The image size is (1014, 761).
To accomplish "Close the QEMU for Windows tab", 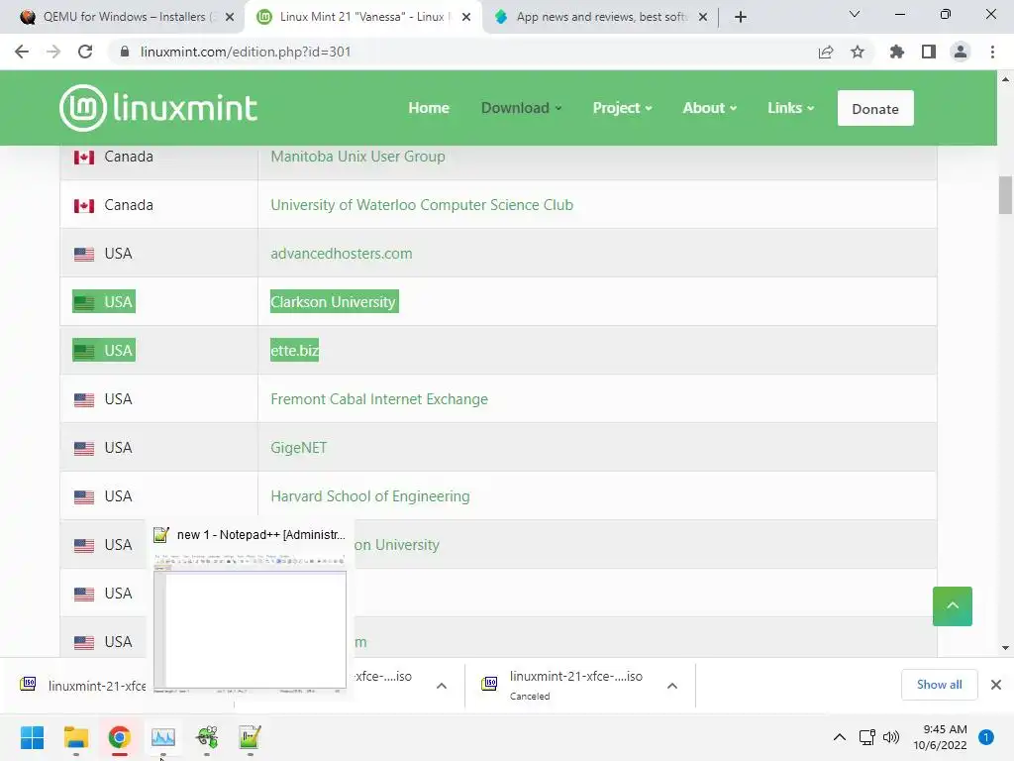I will pyautogui.click(x=230, y=17).
